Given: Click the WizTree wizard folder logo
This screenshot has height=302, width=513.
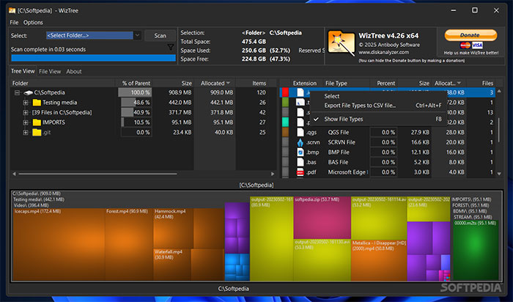Looking at the screenshot, I should [342, 43].
